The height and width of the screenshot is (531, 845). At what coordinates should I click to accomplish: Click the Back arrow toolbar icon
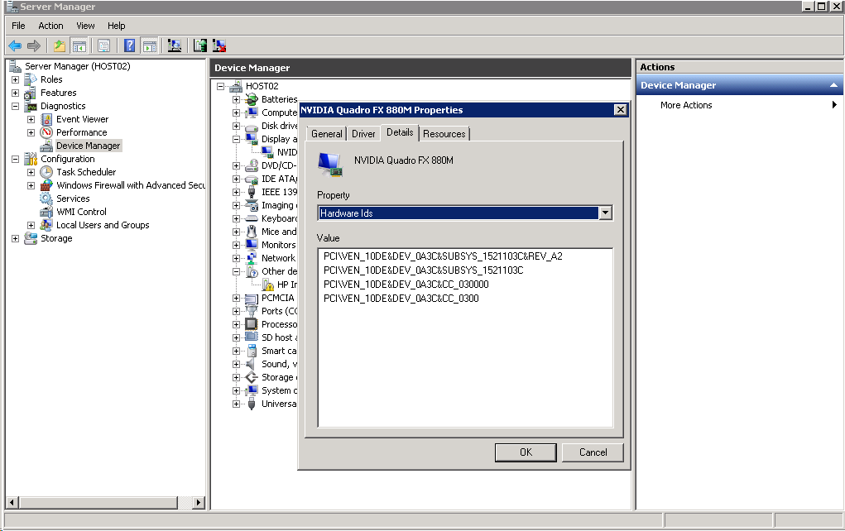(15, 46)
